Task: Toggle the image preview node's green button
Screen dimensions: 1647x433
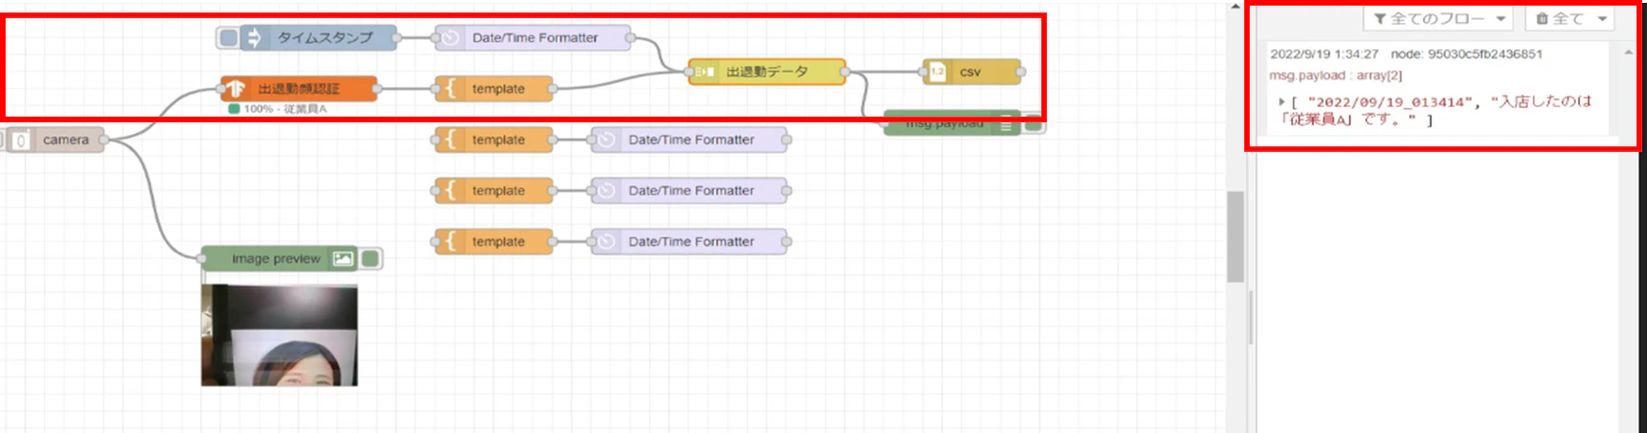Action: (x=371, y=258)
